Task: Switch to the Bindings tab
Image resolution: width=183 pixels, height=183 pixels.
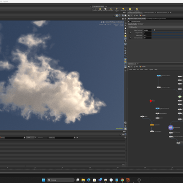Action: click(x=141, y=24)
